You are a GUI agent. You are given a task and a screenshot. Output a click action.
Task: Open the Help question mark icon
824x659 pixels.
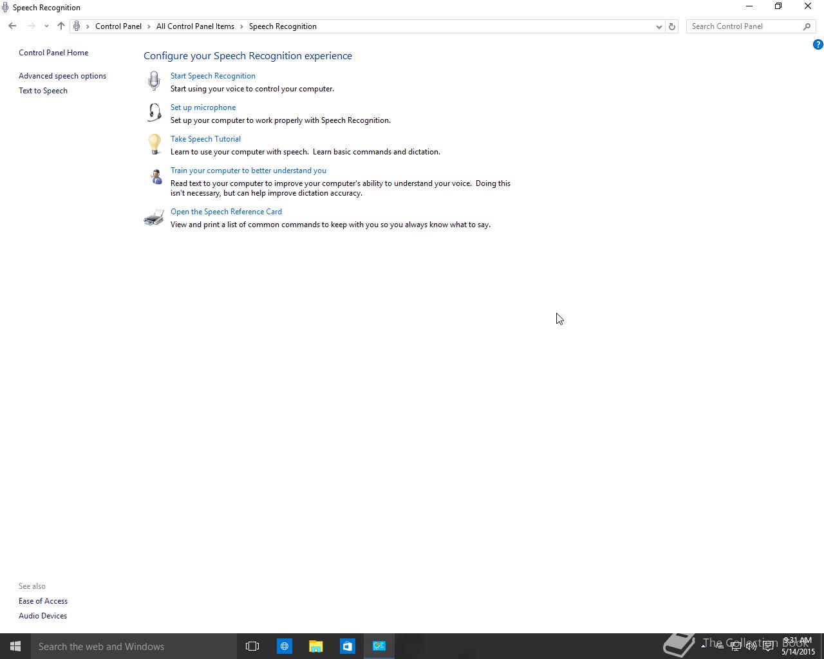(x=818, y=44)
